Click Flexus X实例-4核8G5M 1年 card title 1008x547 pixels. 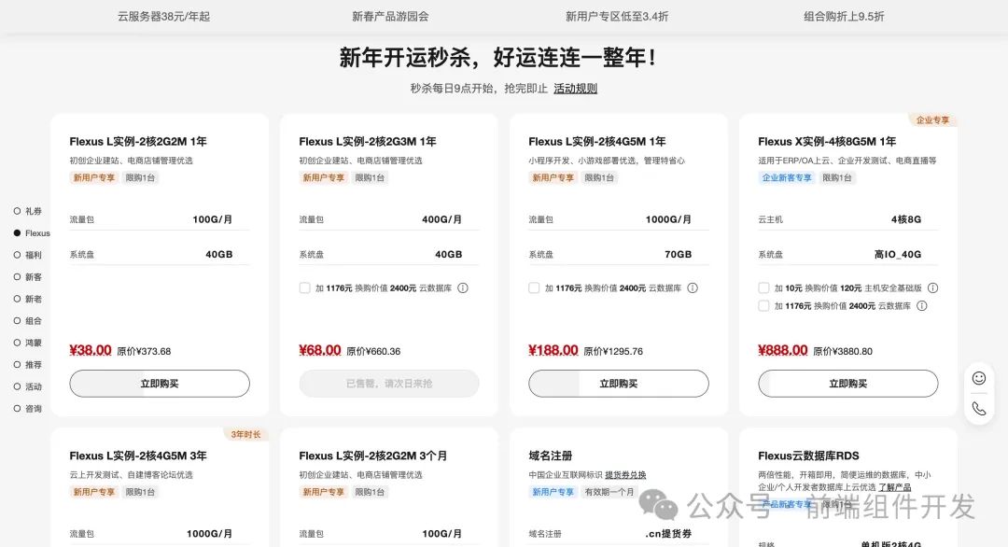coord(827,141)
